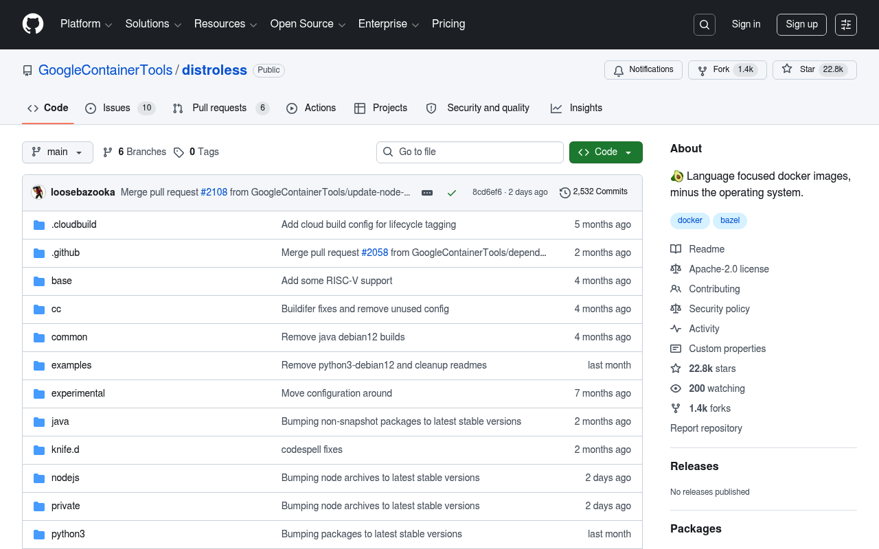Switch to Security and quality tab
Viewport: 879px width, 549px height.
[478, 108]
